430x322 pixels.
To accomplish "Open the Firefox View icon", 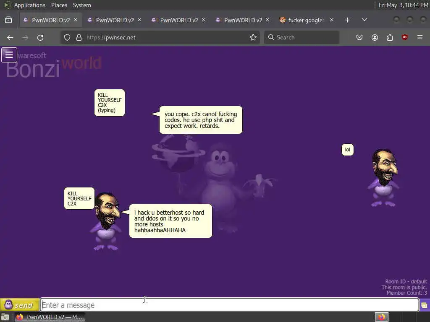I will point(8,20).
